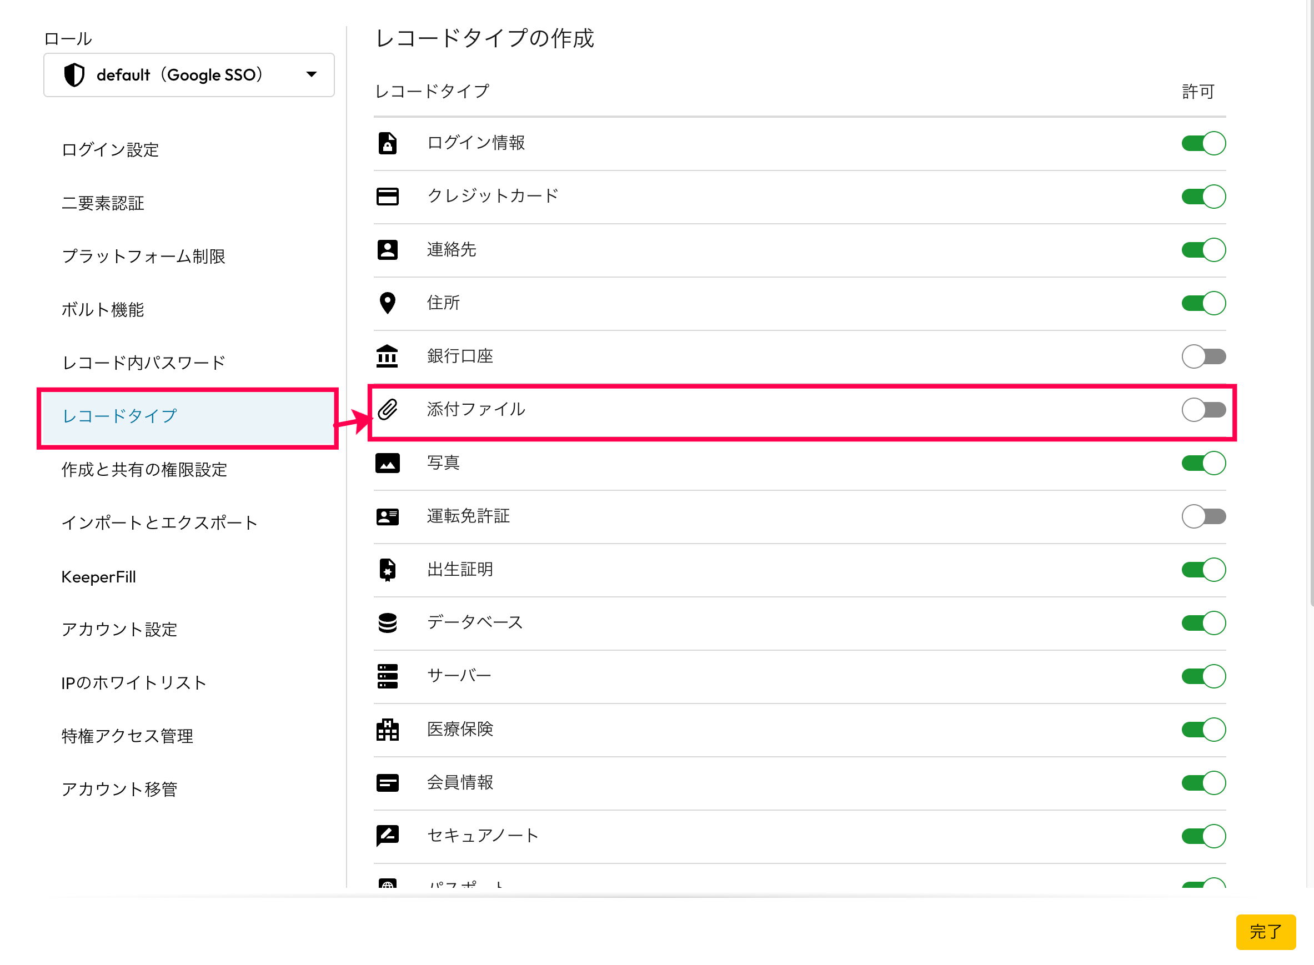Image resolution: width=1314 pixels, height=965 pixels.
Task: Click the クレジットカード card icon
Action: coord(387,196)
